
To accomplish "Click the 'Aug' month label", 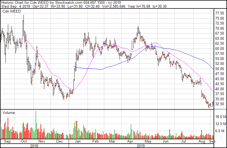I will click(x=202, y=141).
